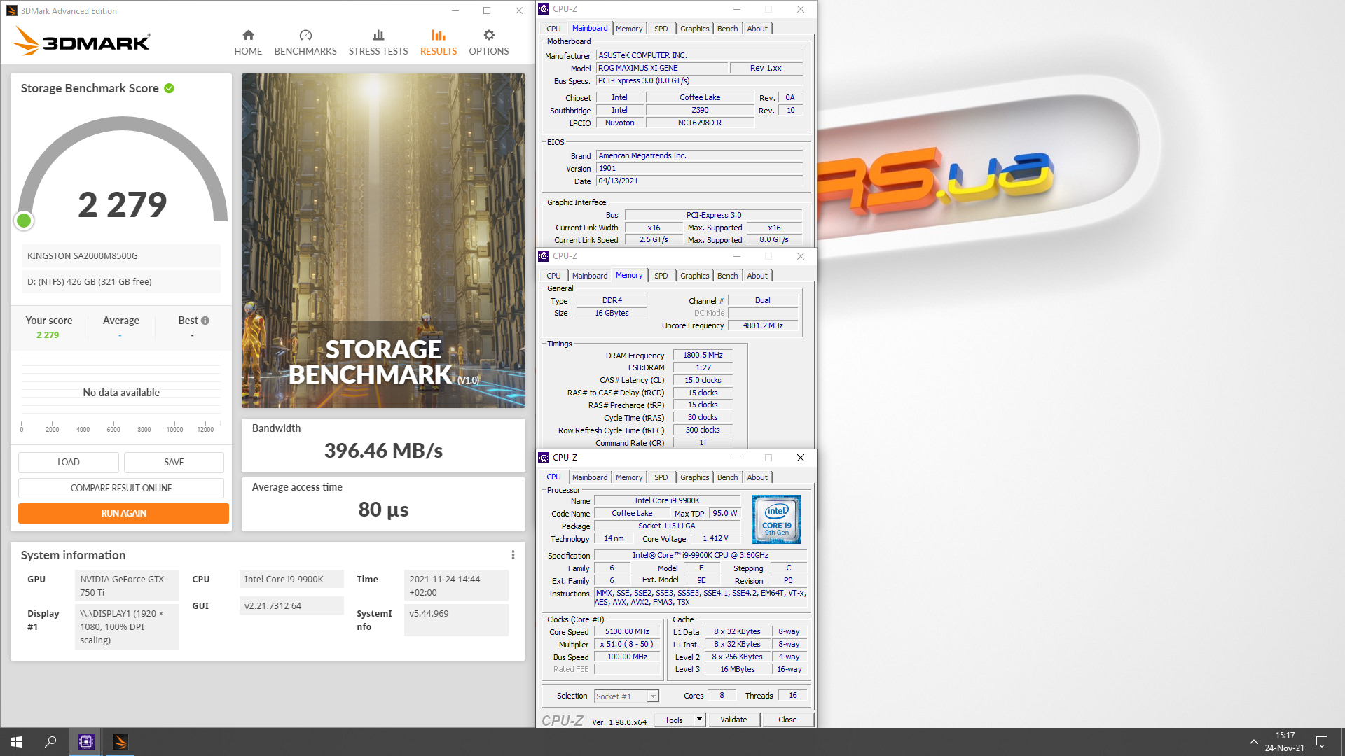Open the Socket #1 selection dropdown
The image size is (1345, 756).
tap(626, 696)
